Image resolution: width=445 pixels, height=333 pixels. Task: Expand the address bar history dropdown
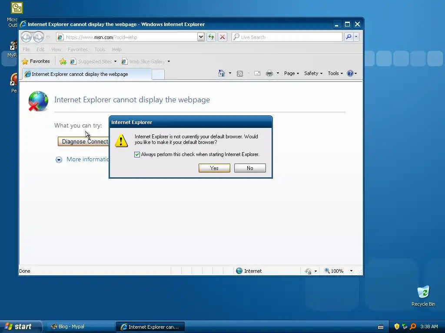tap(201, 37)
